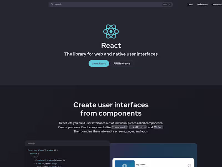This screenshot has width=222, height=167.
Task: Click the API Reference button
Action: [122, 63]
